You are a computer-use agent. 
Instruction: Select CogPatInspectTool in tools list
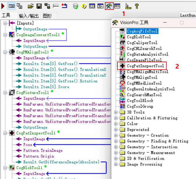coord(145,66)
